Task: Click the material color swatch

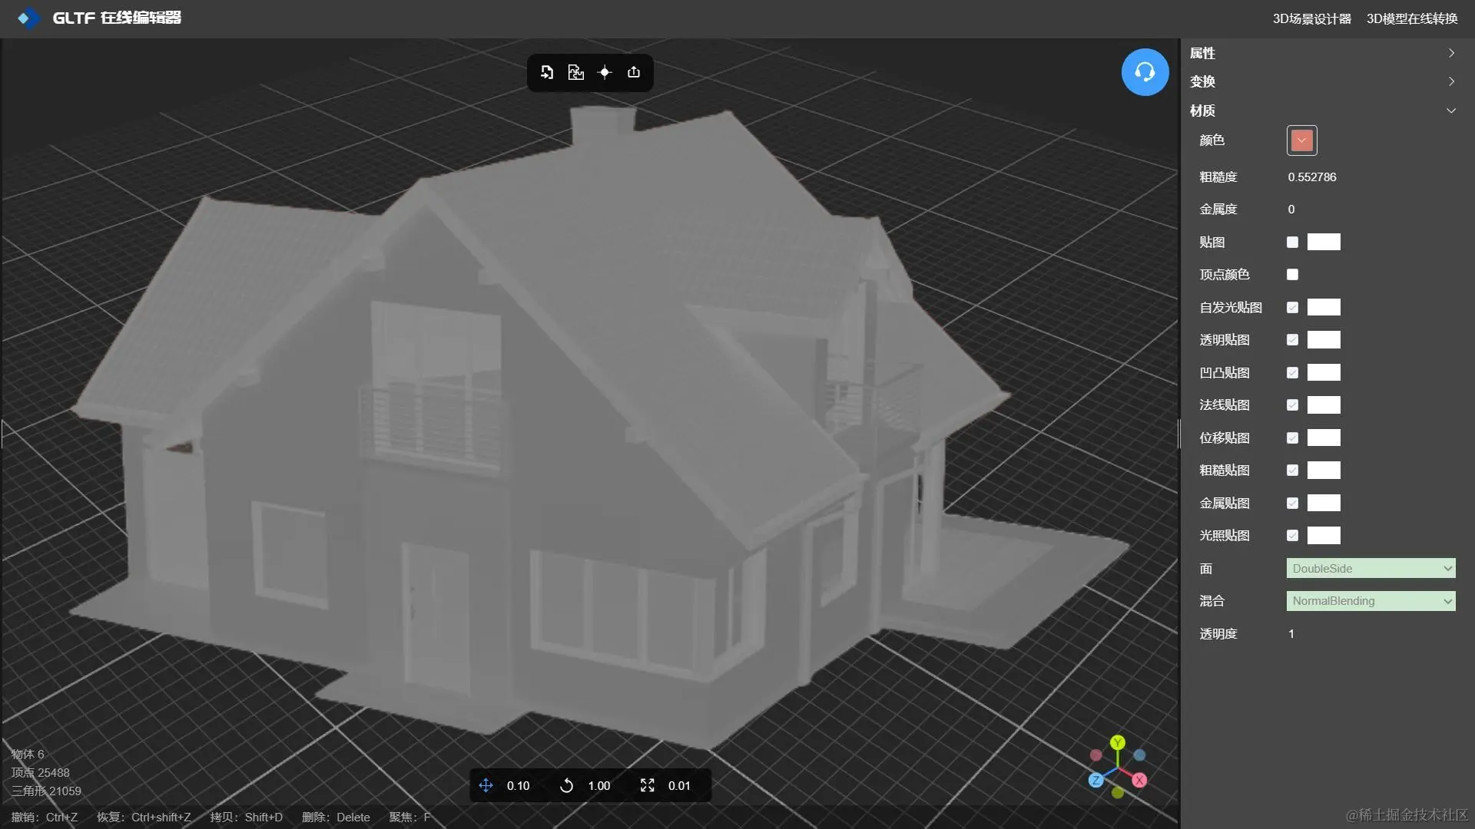Action: point(1301,140)
